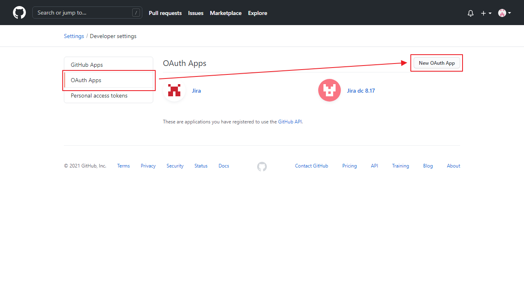
Task: Open the Terms footer link
Action: [x=123, y=166]
